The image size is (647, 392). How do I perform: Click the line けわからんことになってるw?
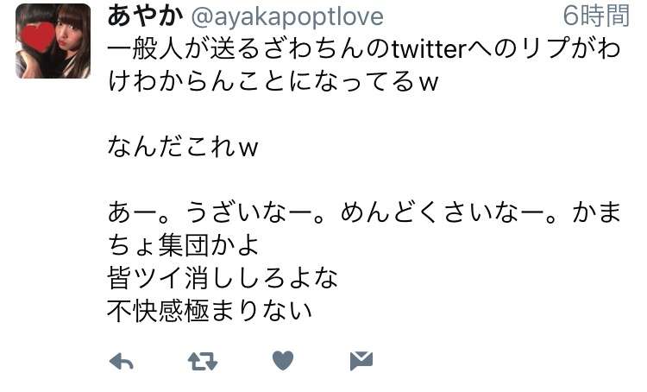coord(273,81)
